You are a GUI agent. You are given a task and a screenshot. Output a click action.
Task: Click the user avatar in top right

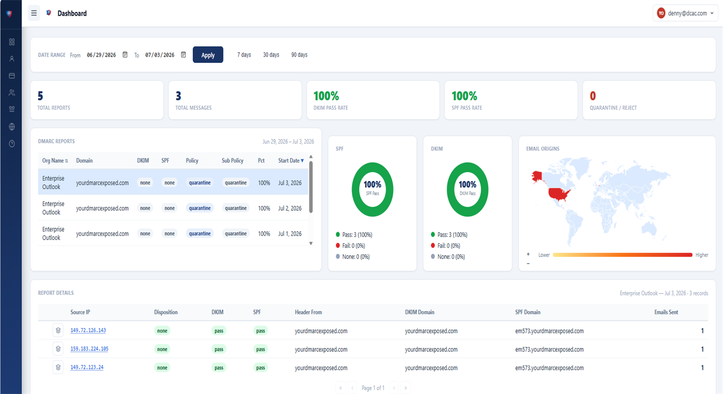661,13
